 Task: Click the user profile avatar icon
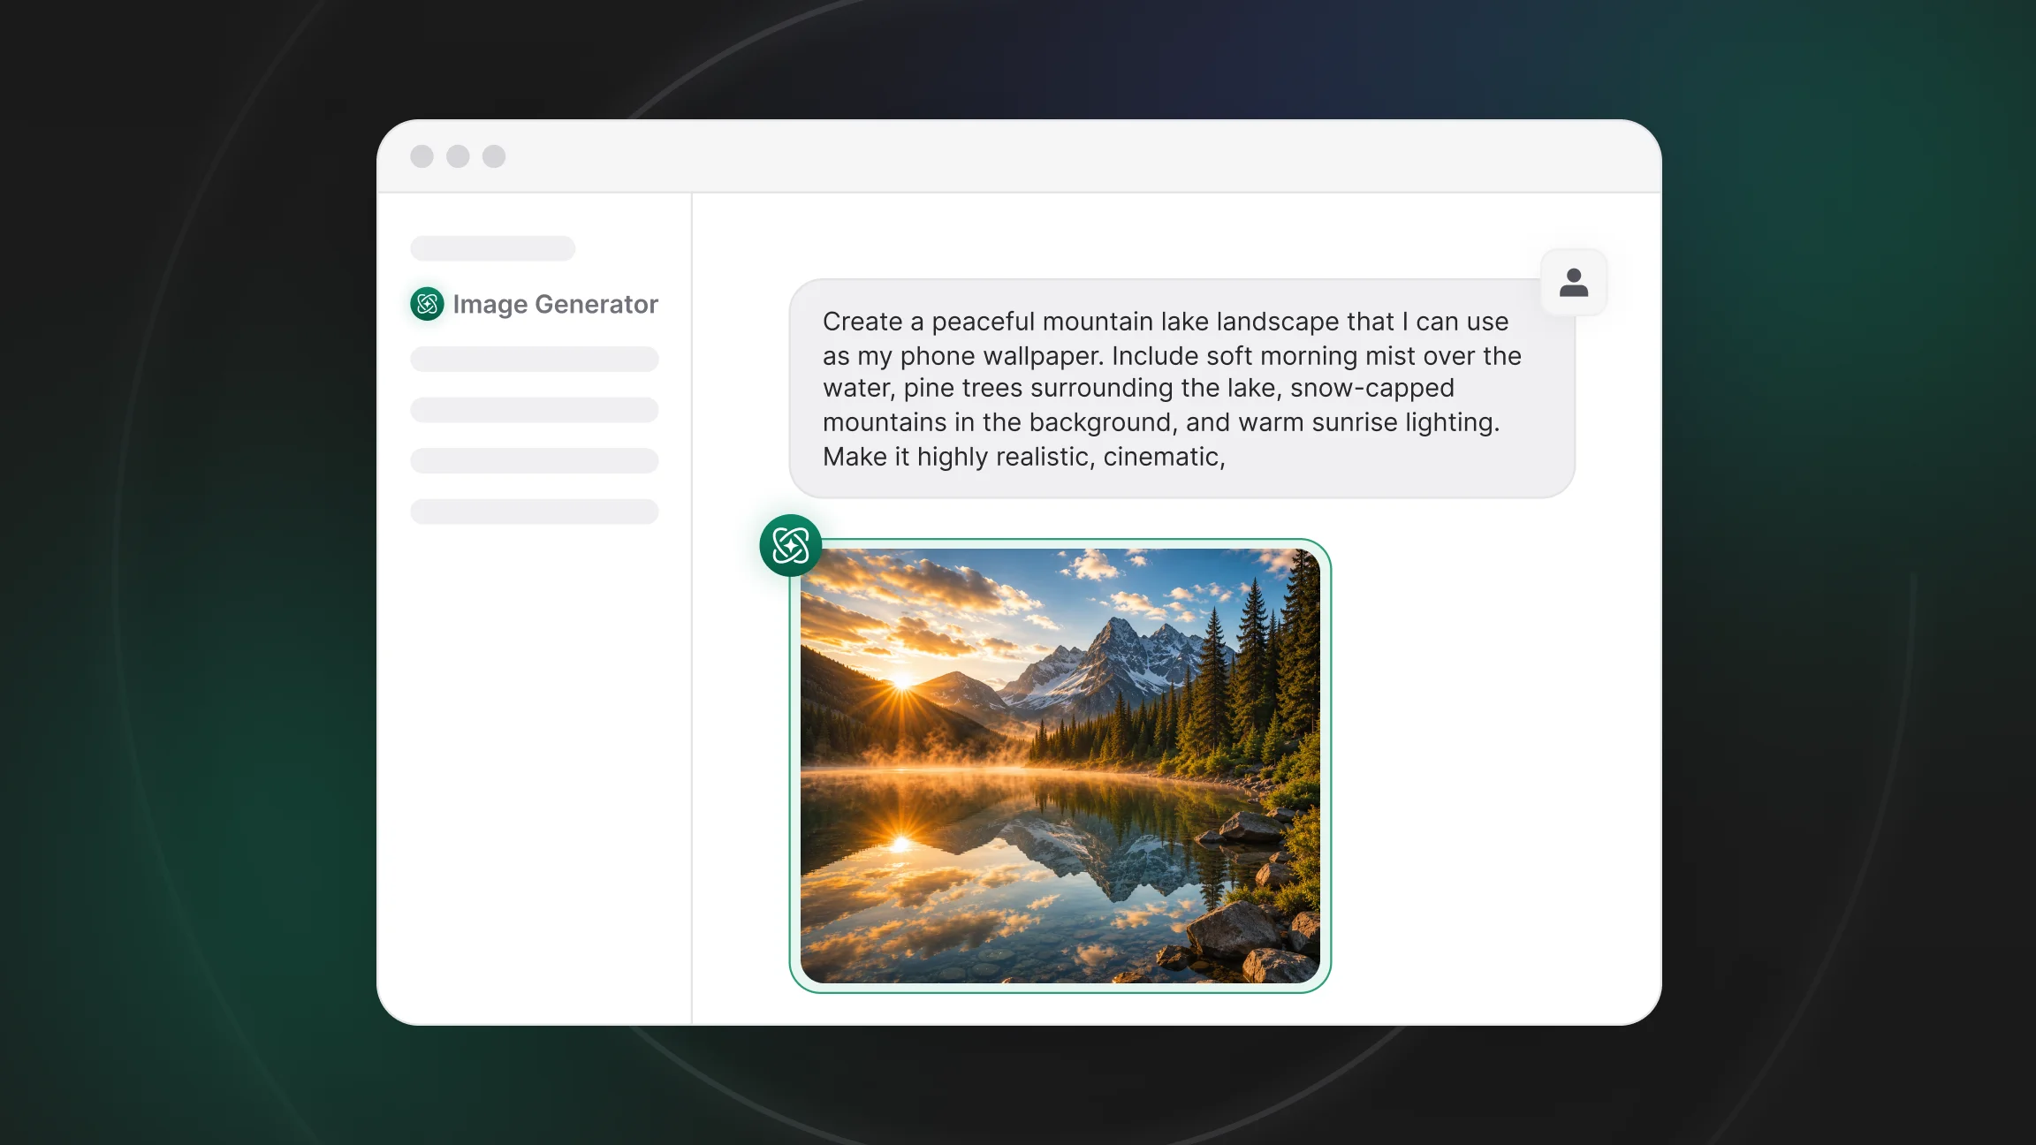(x=1574, y=283)
